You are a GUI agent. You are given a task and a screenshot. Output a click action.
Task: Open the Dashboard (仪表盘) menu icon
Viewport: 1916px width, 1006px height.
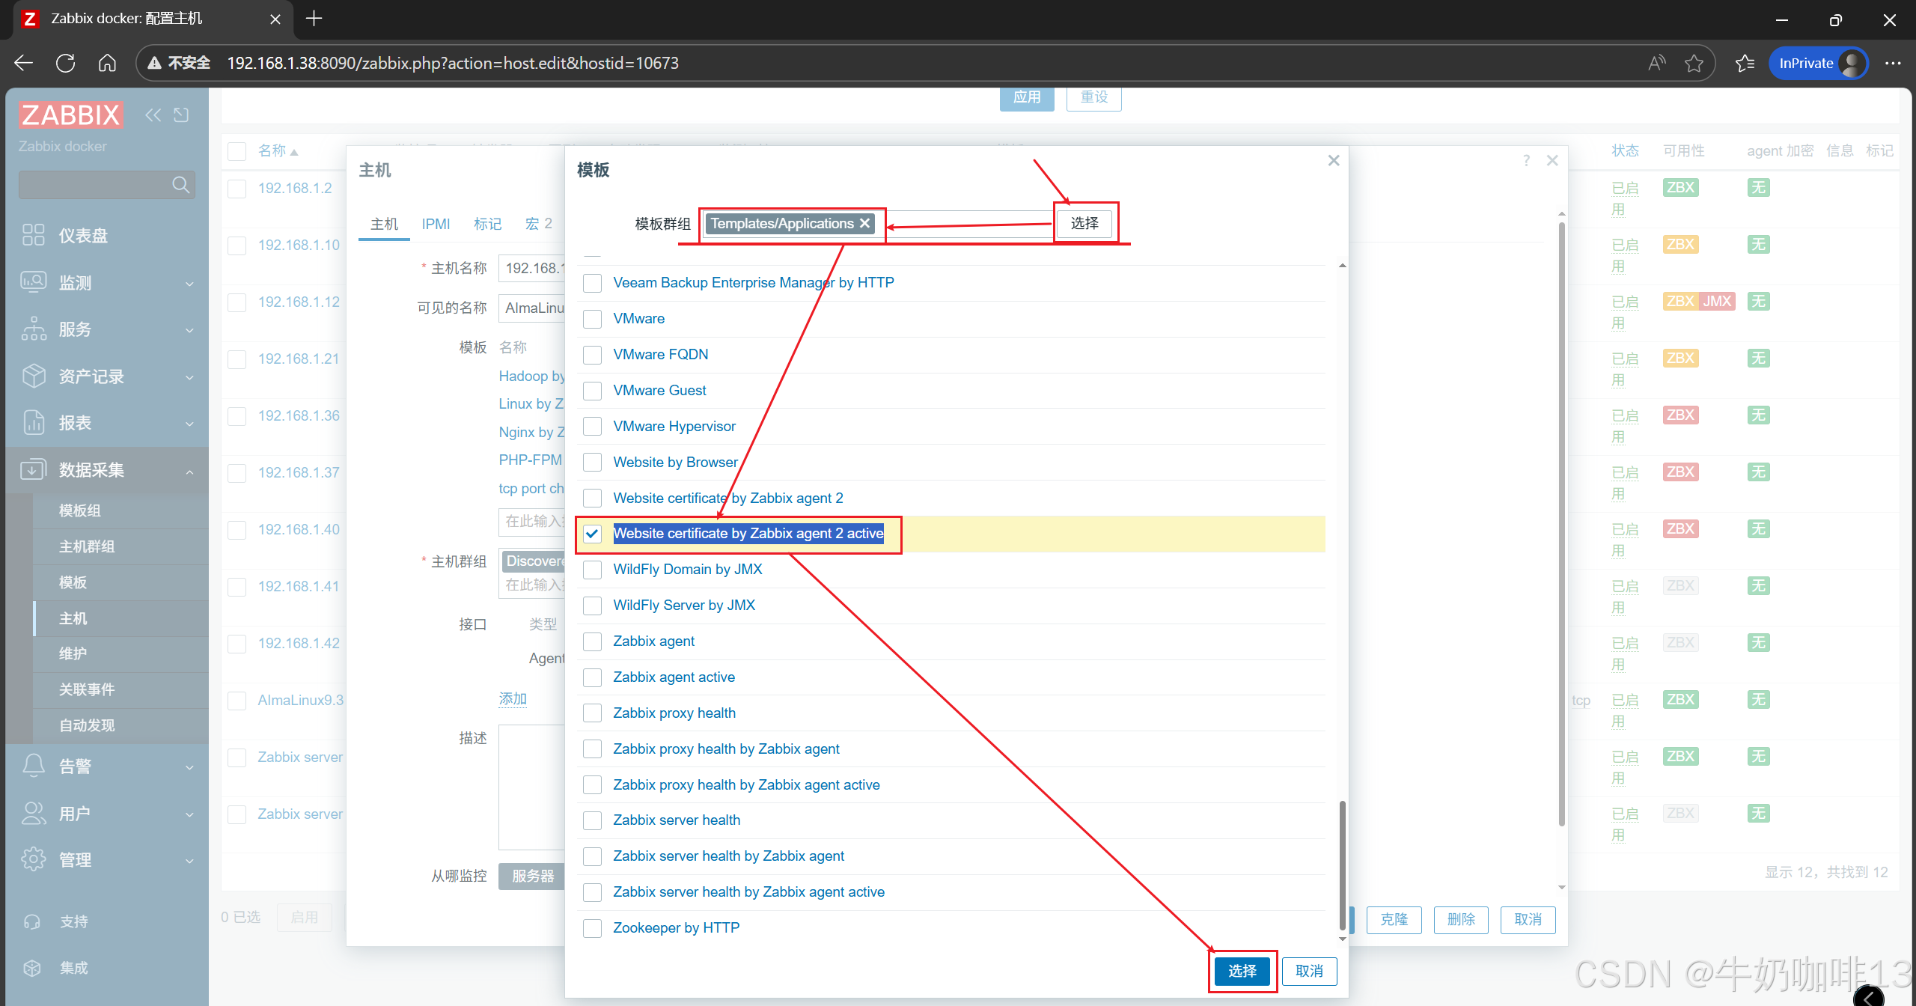(x=34, y=235)
